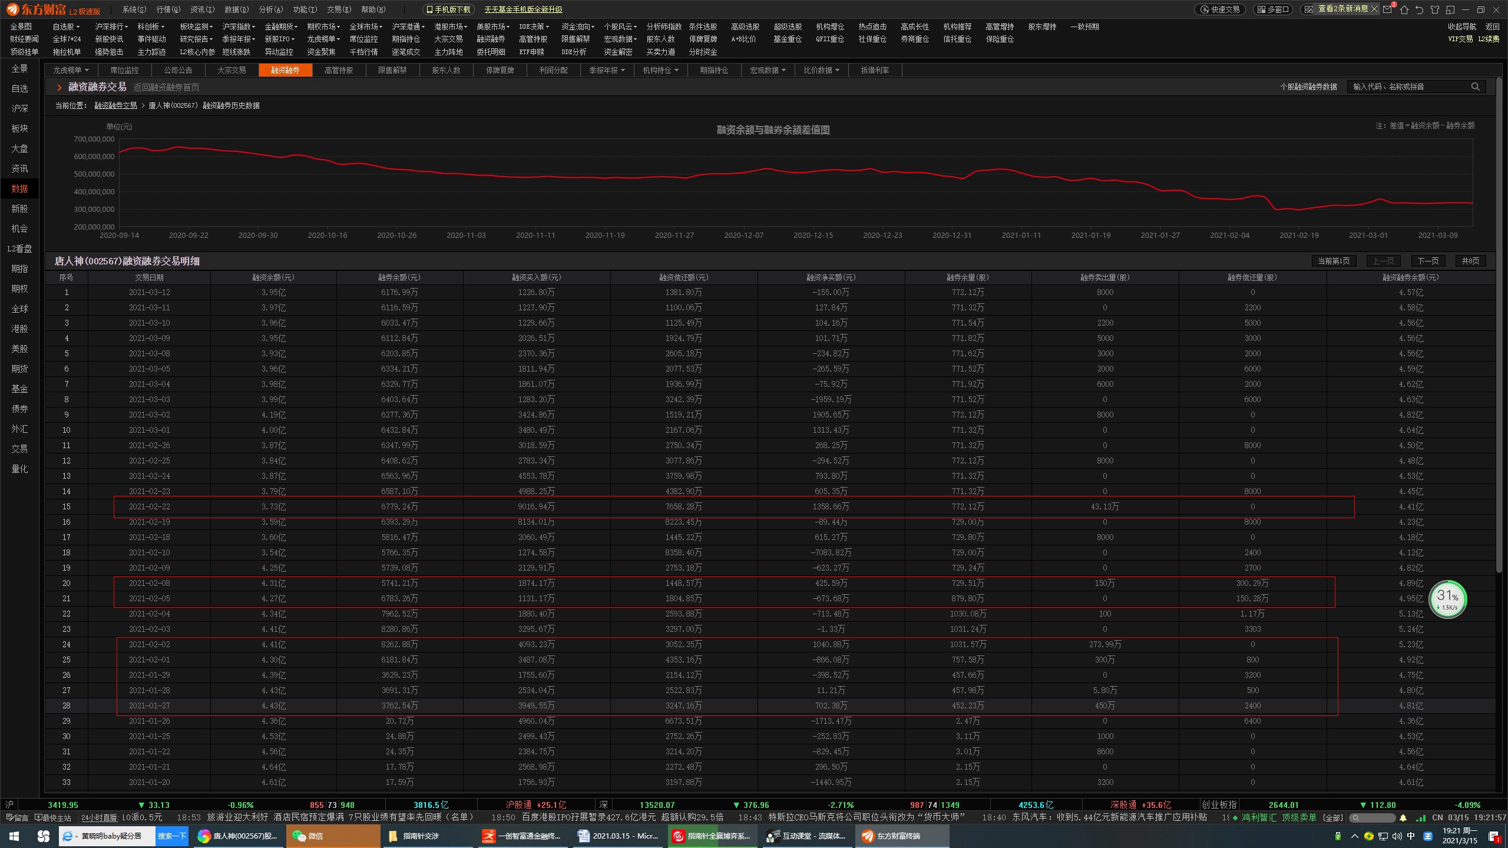Open the 比价数据 dropdown tab

[x=821, y=70]
